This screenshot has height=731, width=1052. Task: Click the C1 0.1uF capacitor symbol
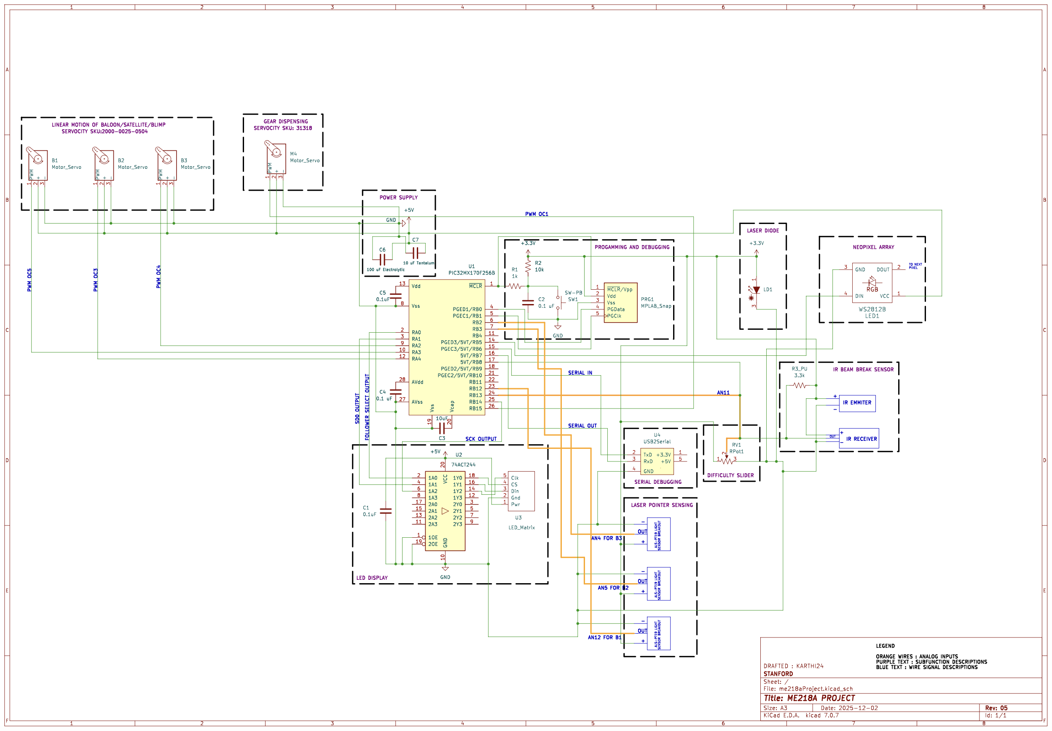pyautogui.click(x=386, y=511)
